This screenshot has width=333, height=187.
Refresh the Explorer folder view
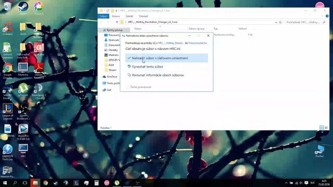click(x=280, y=22)
